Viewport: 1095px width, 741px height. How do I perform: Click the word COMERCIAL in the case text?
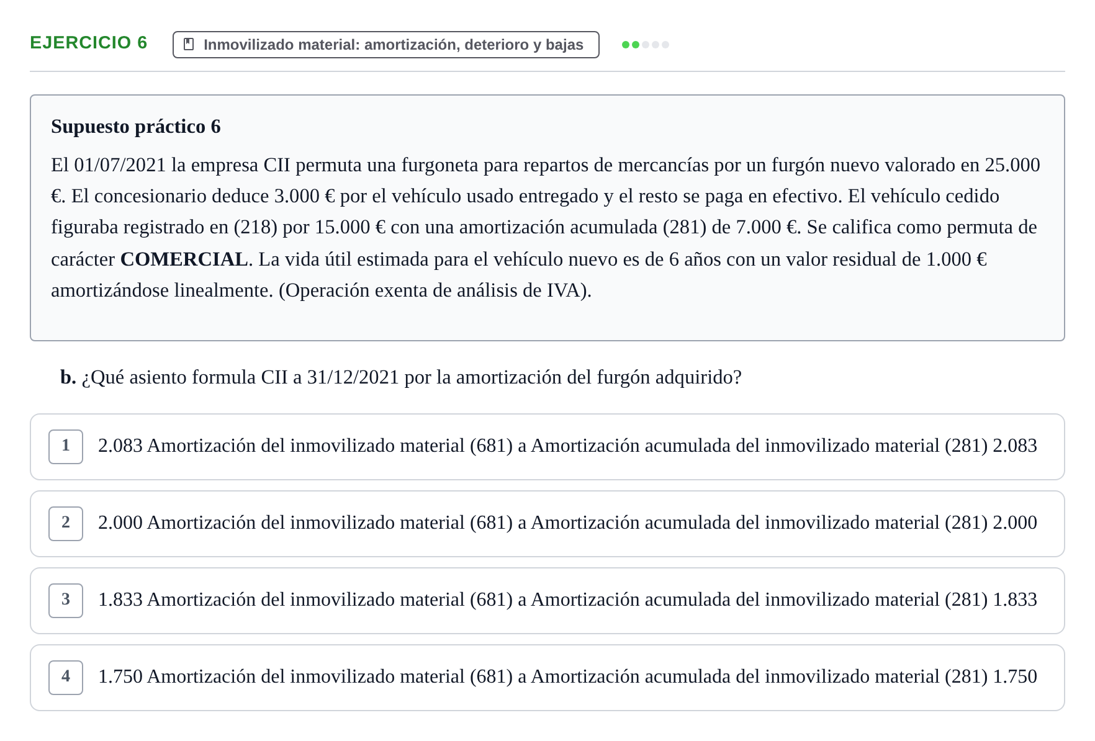[x=184, y=259]
